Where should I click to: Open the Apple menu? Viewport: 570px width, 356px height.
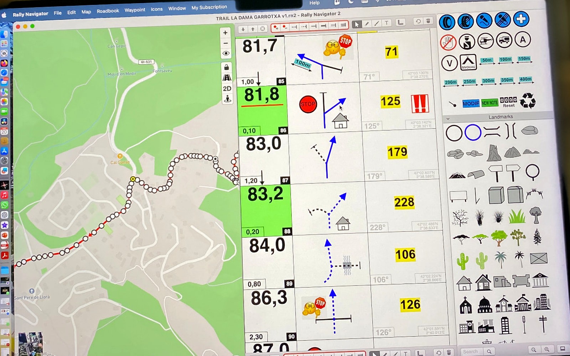click(4, 15)
